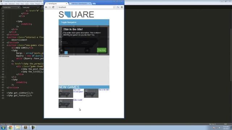Click the featured "This is the title!" heading
Image resolution: width=232 pixels, height=130 pixels.
(x=73, y=29)
